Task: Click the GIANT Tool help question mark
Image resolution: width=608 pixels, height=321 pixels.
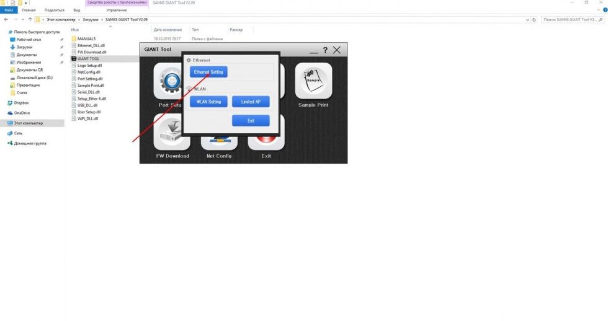Action: point(325,50)
